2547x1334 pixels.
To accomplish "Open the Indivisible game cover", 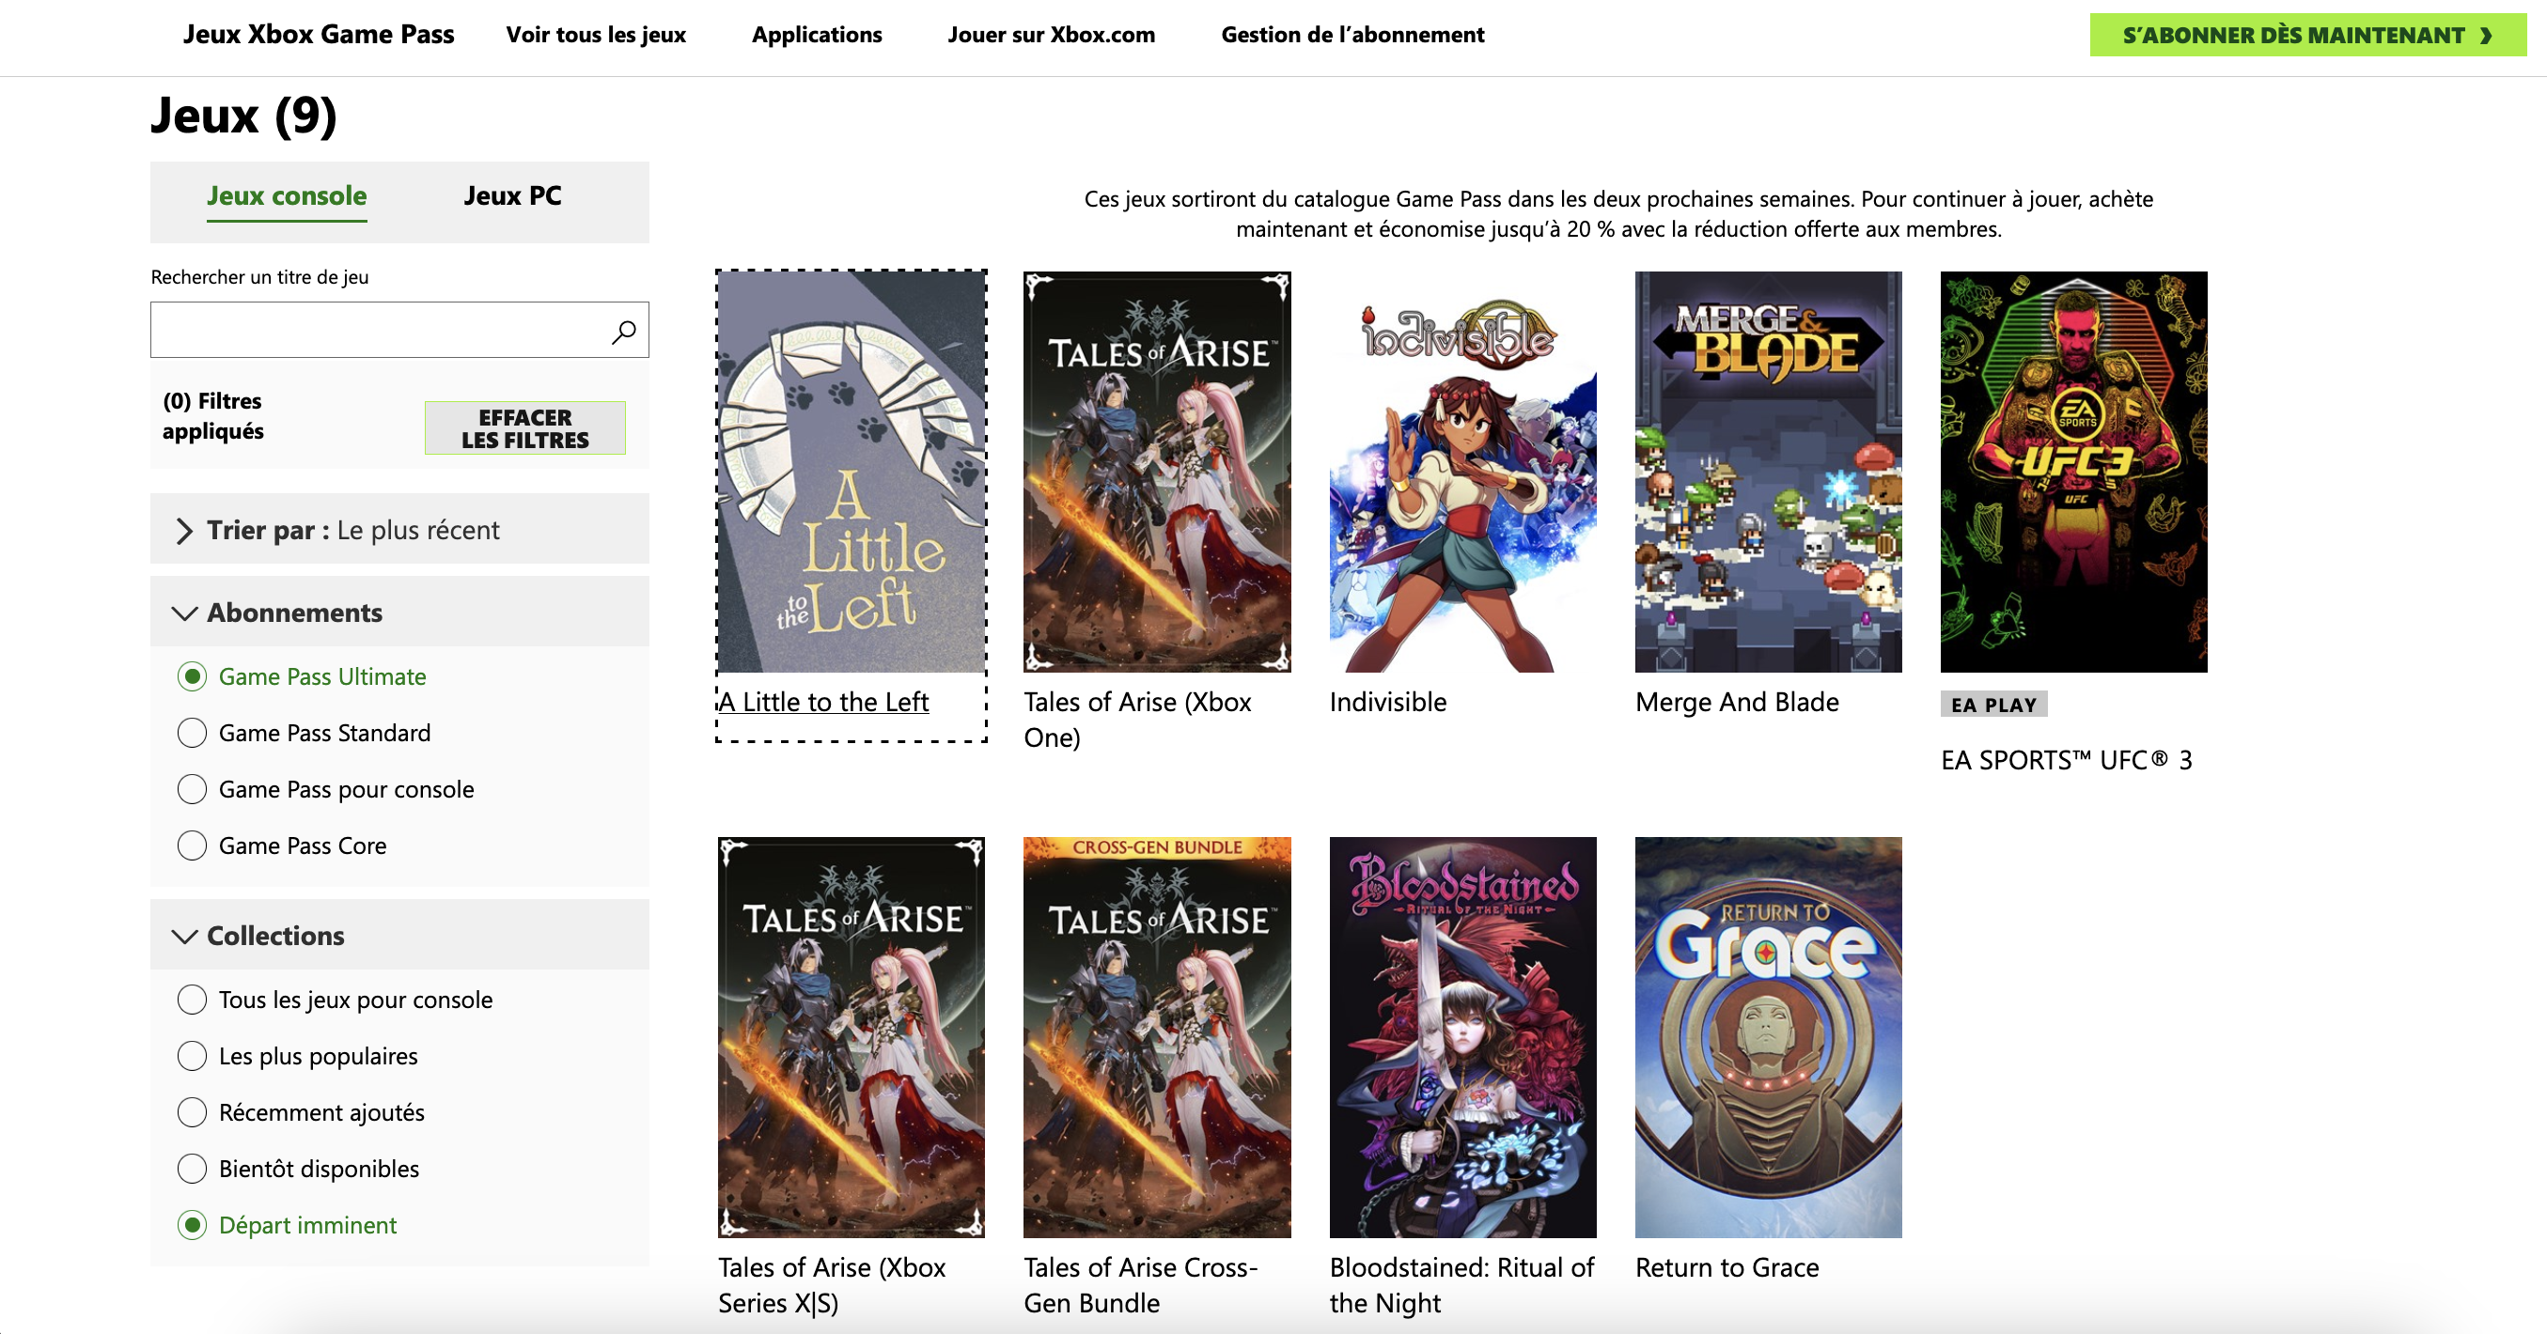I will coord(1461,473).
